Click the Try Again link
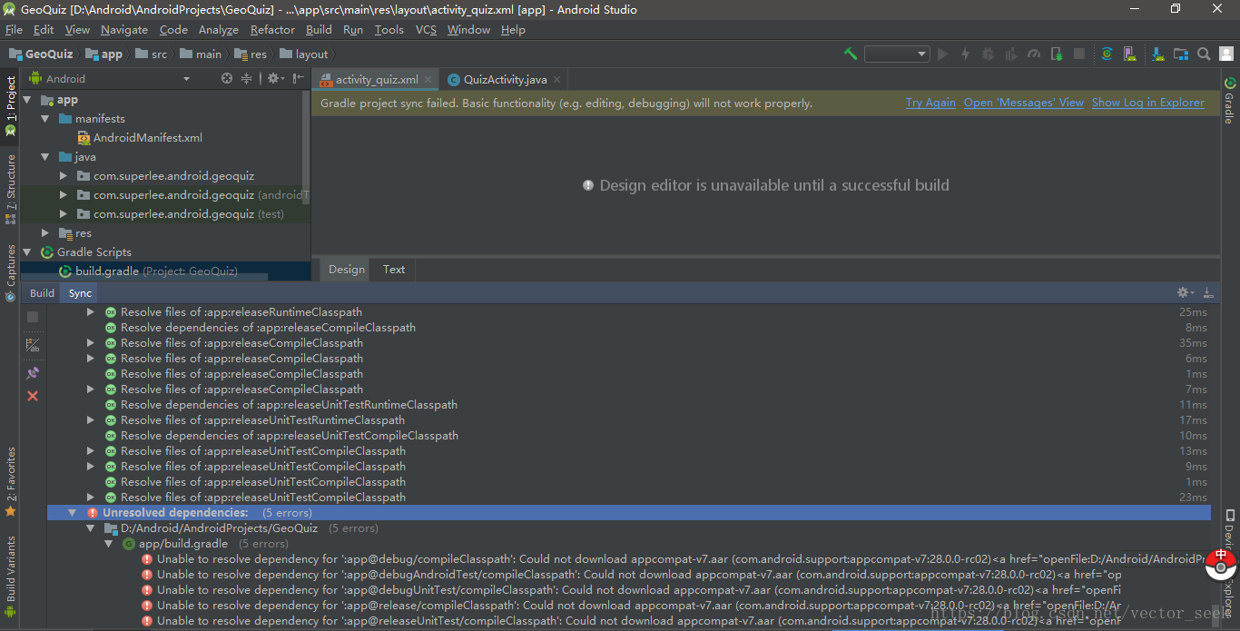 pos(930,104)
